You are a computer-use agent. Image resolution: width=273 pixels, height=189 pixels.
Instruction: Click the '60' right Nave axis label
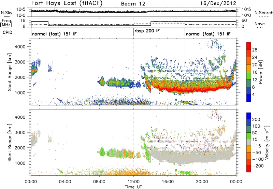(244, 20)
